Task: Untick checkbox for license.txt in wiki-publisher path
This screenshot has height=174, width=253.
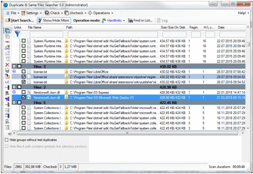Action: pyautogui.click(x=23, y=82)
